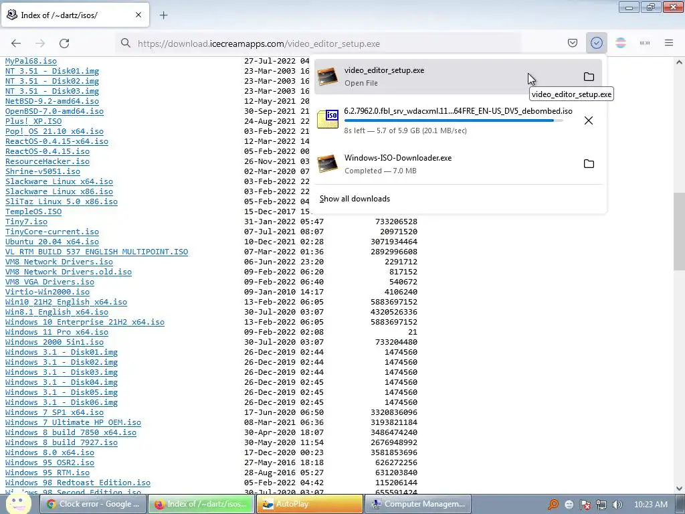Click the download progress bar for the ISO
The image size is (685, 514).
(x=454, y=120)
